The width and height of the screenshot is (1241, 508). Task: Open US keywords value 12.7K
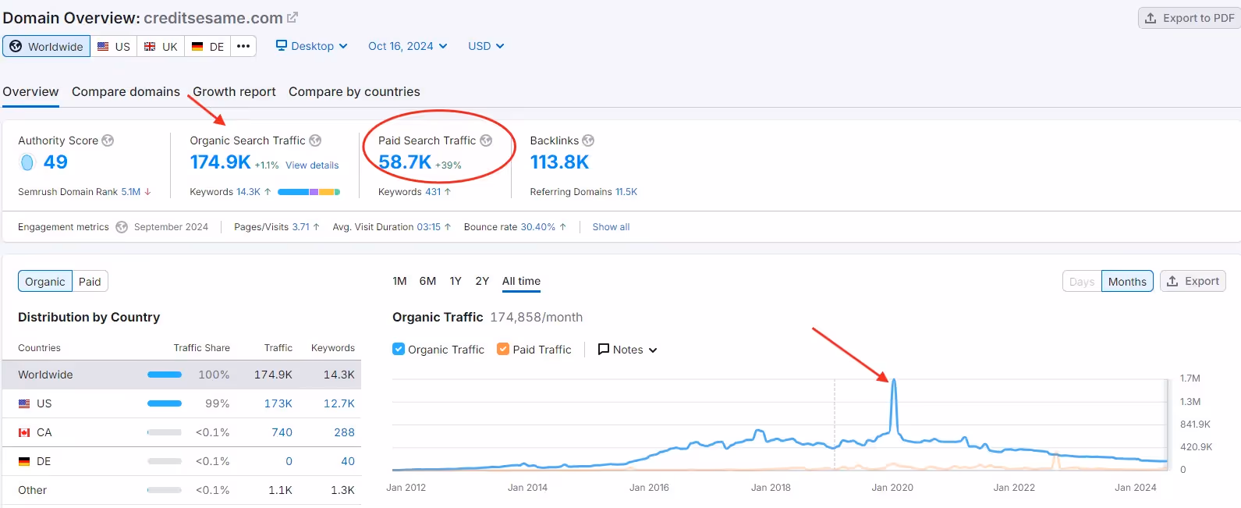click(339, 403)
